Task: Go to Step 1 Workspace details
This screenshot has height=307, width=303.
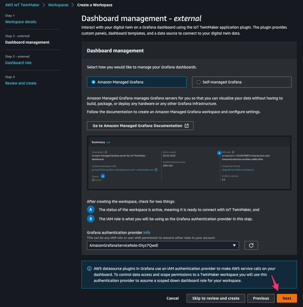Action: point(21,22)
